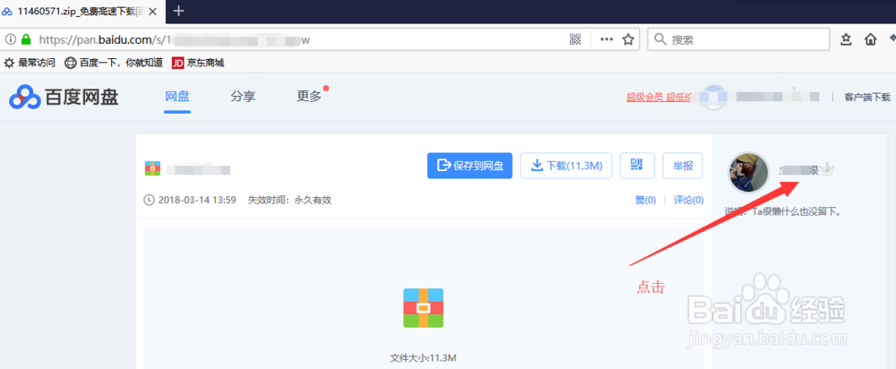This screenshot has width=896, height=369.
Task: Click the large zip archive preview icon
Action: (424, 308)
